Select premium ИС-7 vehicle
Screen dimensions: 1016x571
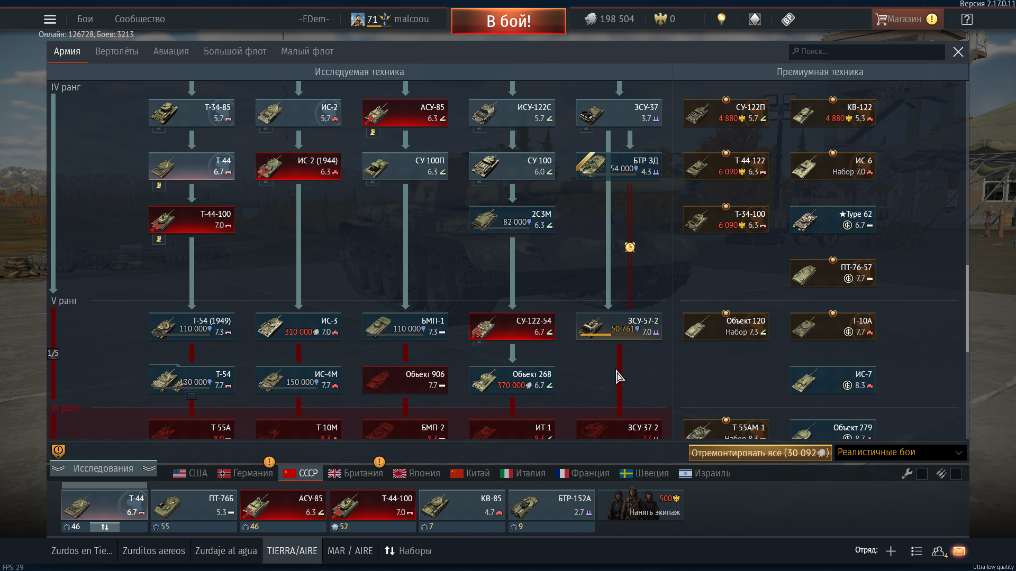tap(832, 380)
